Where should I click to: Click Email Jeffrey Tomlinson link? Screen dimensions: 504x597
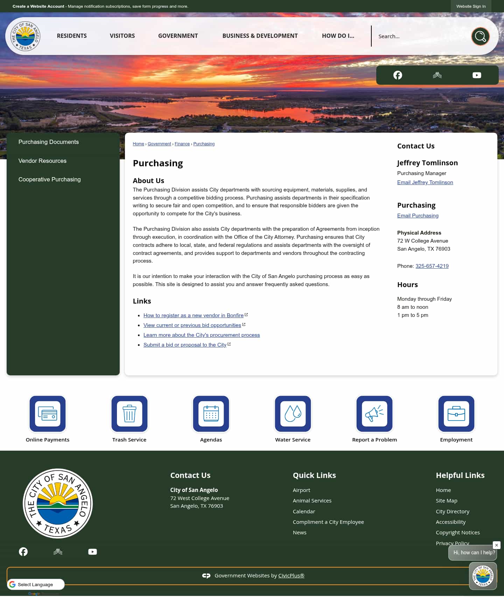425,182
